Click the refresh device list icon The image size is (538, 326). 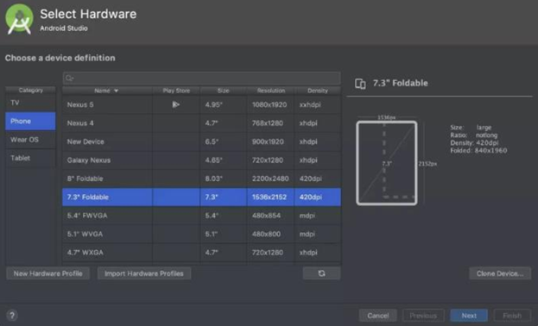point(321,273)
